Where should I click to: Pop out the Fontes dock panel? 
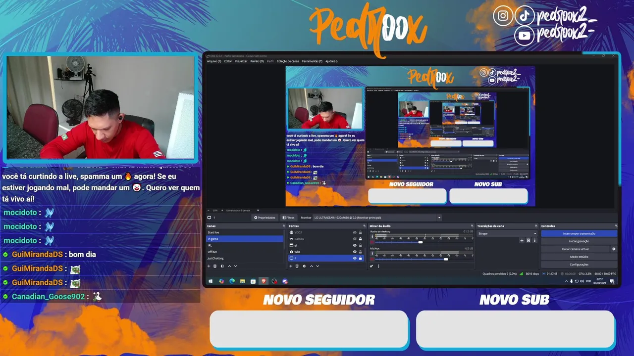pos(364,226)
